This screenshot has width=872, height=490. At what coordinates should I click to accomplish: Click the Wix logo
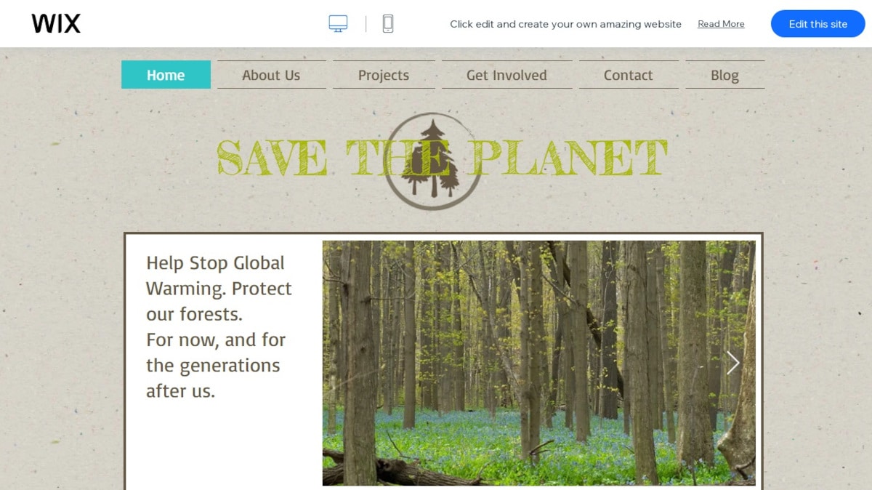[56, 24]
